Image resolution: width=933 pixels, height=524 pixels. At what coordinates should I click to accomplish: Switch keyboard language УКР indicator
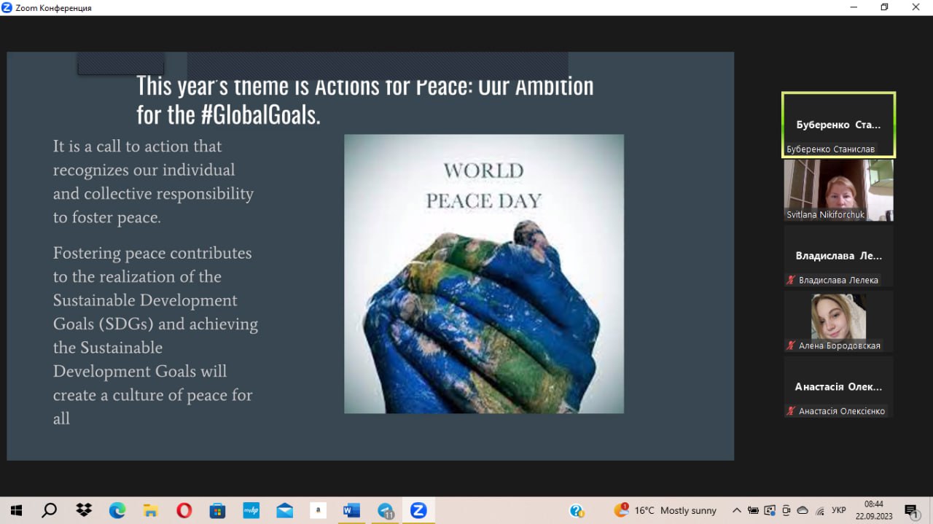[x=838, y=511]
